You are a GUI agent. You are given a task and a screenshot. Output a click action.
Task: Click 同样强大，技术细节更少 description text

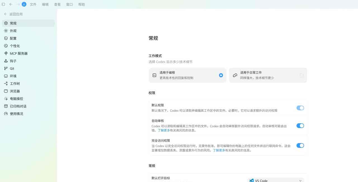(257, 78)
